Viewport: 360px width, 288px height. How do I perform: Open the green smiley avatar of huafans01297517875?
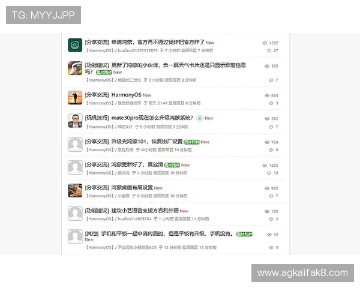pyautogui.click(x=75, y=45)
